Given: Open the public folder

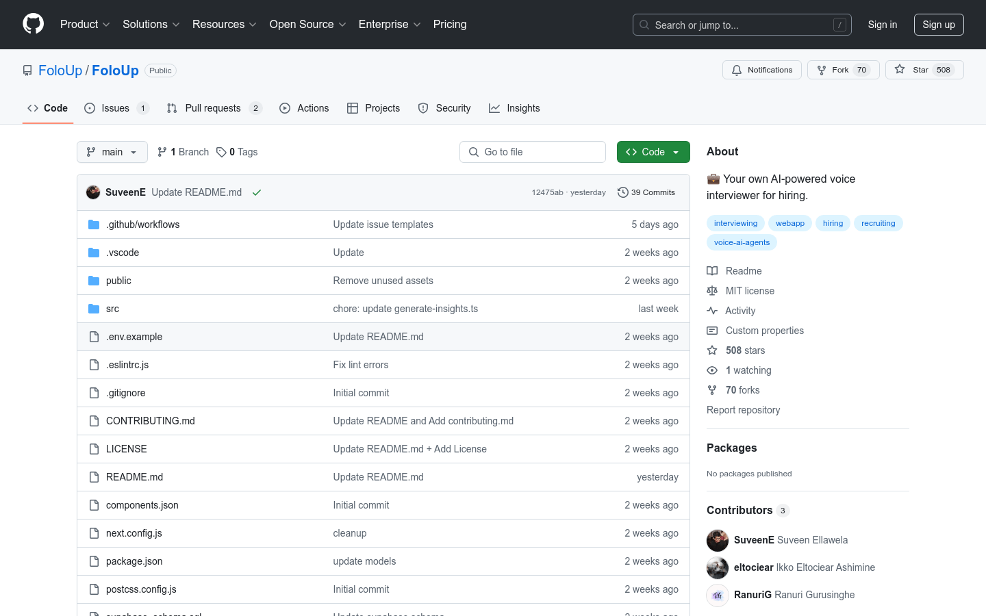Looking at the screenshot, I should [x=118, y=281].
